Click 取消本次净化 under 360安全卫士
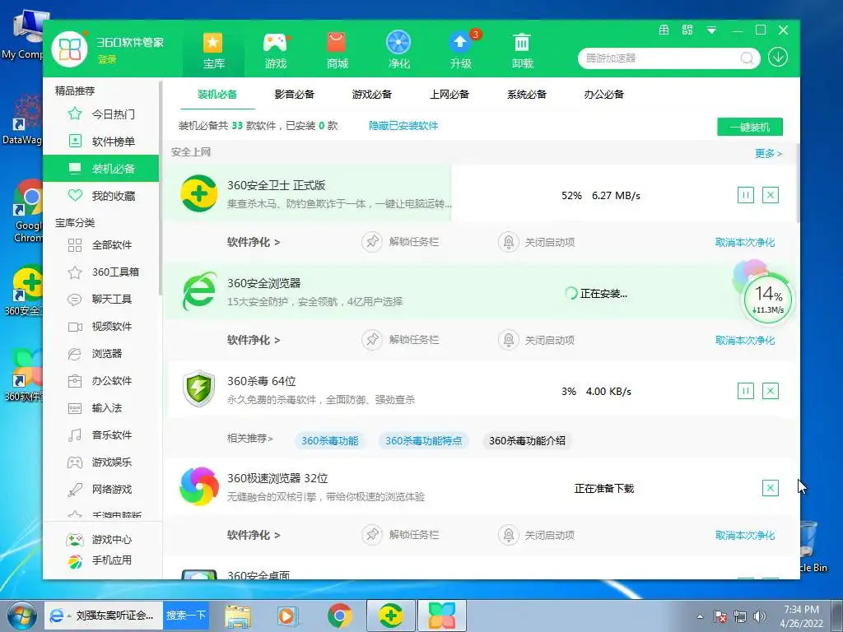The width and height of the screenshot is (843, 632). click(x=744, y=243)
